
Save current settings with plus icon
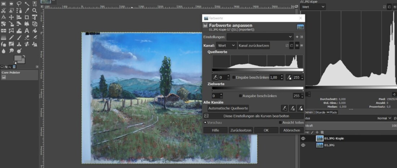point(297,37)
